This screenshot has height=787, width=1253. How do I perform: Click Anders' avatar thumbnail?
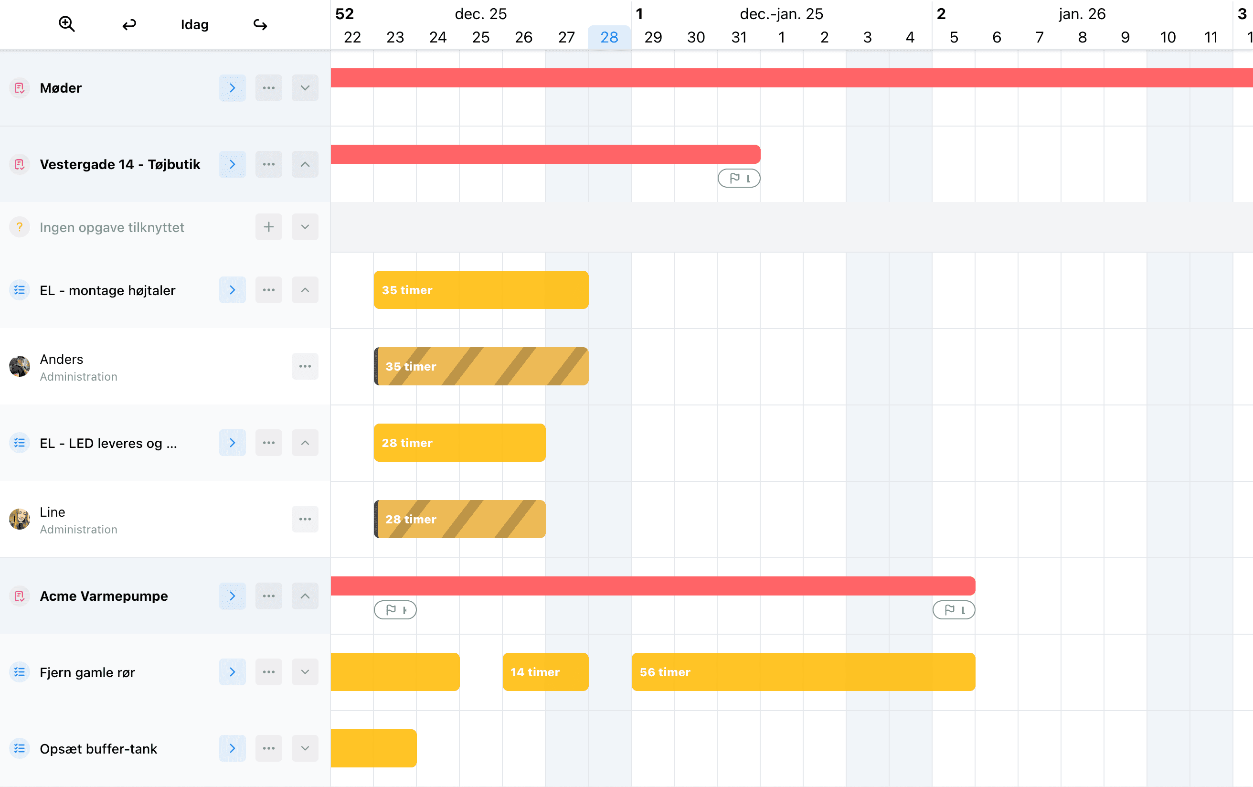20,366
